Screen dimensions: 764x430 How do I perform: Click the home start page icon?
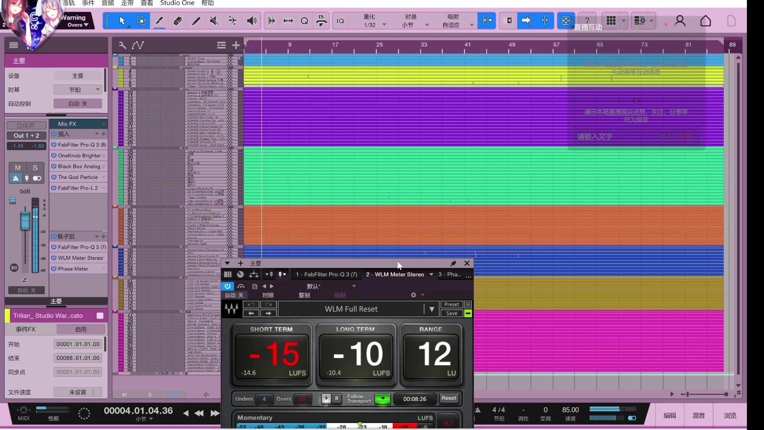click(x=706, y=21)
